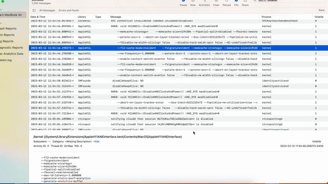This screenshot has height=184, width=328.
Task: Click '--fkernel-rewind=enabled' in the detail text
Action: point(59,173)
